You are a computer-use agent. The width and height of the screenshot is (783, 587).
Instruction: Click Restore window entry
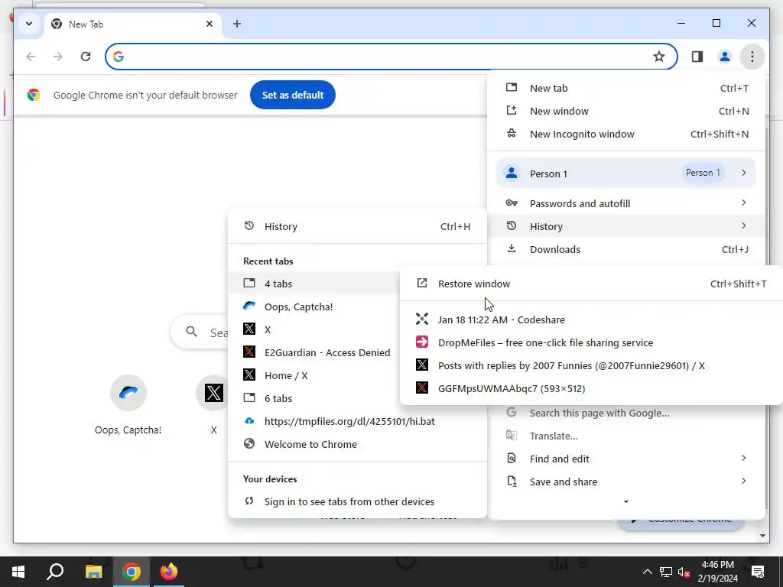591,284
